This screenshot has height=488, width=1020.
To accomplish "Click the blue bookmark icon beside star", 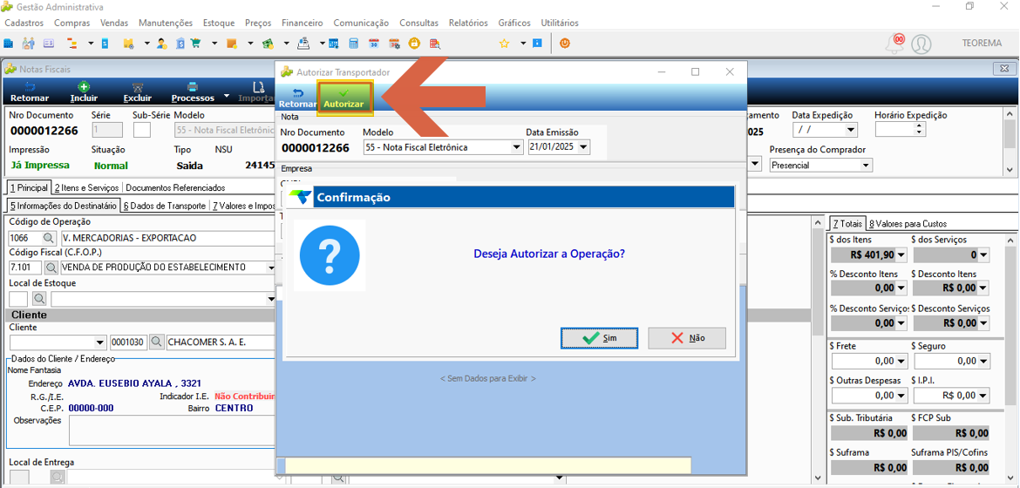I will [537, 44].
